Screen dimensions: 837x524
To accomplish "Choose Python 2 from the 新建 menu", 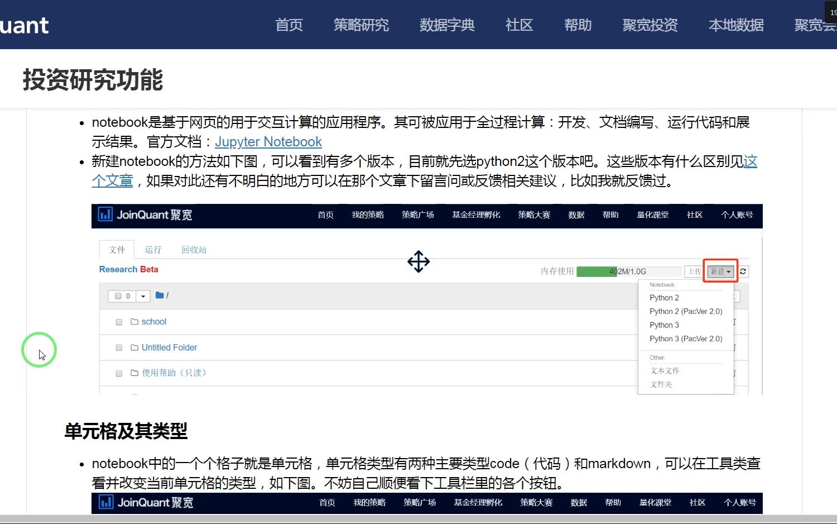I will 664,298.
